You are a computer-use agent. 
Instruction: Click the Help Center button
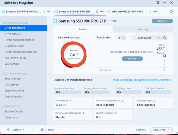click(x=161, y=130)
